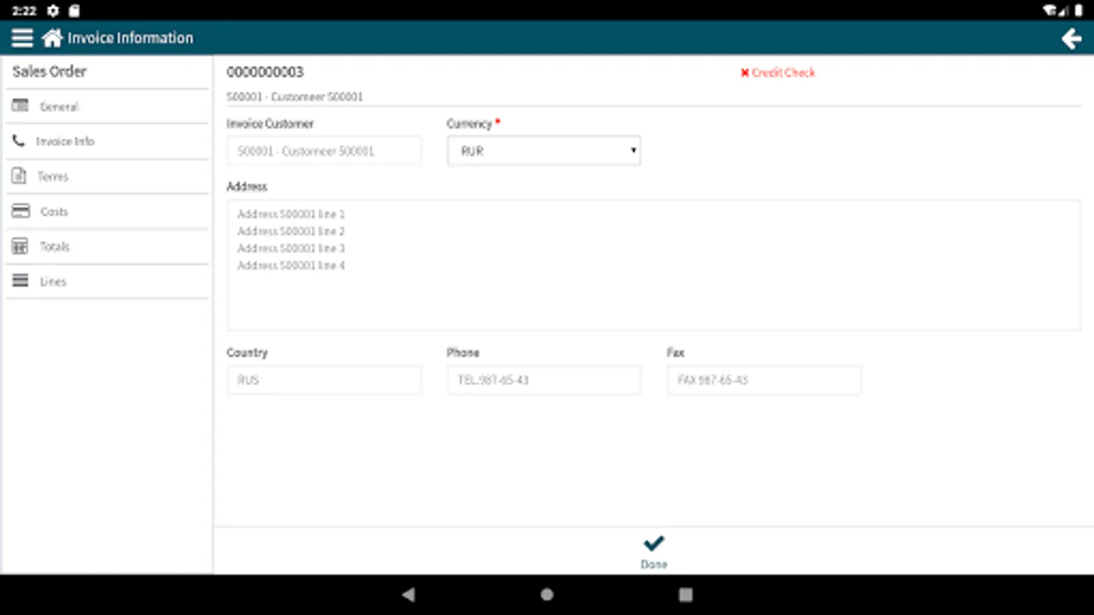This screenshot has width=1094, height=615.
Task: Open the General section
Action: (107, 107)
